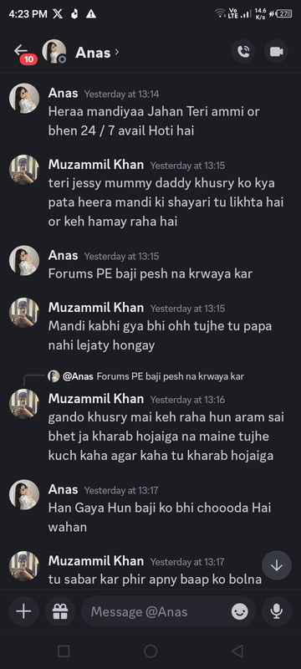
Task: Expand Anas profile via header chevron
Action: point(117,52)
